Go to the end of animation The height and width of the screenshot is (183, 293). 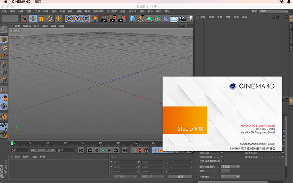click(x=125, y=150)
